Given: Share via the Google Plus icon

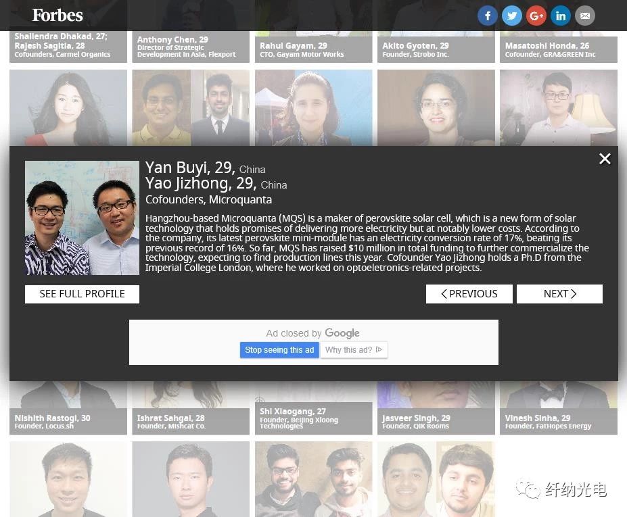Looking at the screenshot, I should click(x=536, y=16).
